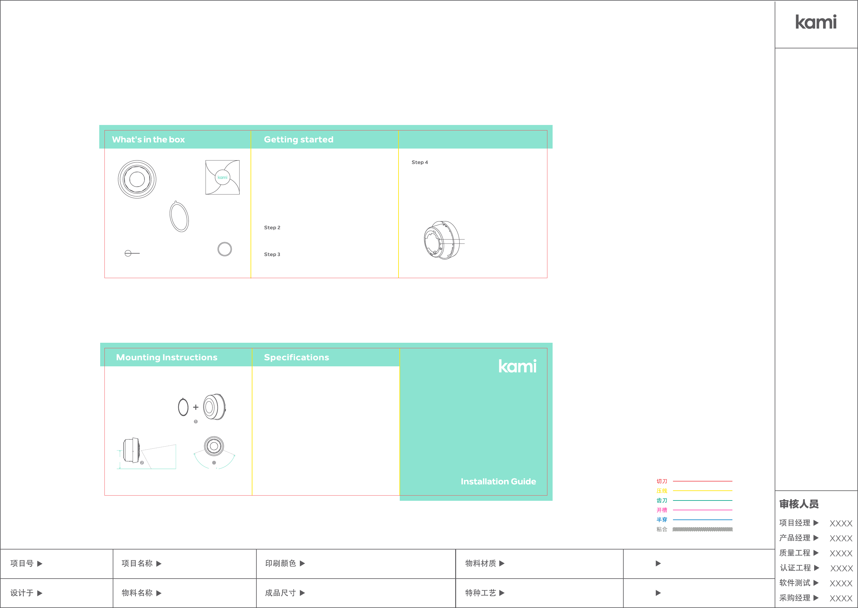The width and height of the screenshot is (858, 608).
Task: Click the Mounting Instructions heading
Action: [167, 357]
